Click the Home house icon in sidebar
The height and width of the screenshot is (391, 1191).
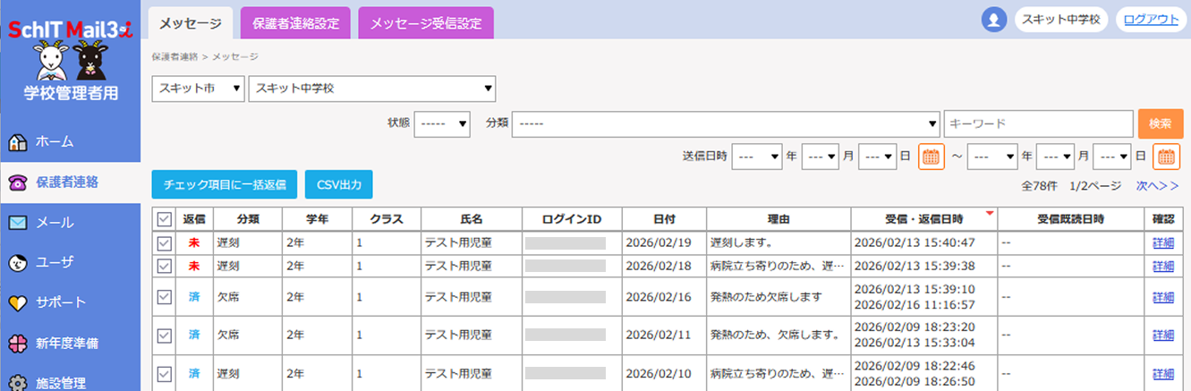click(17, 142)
